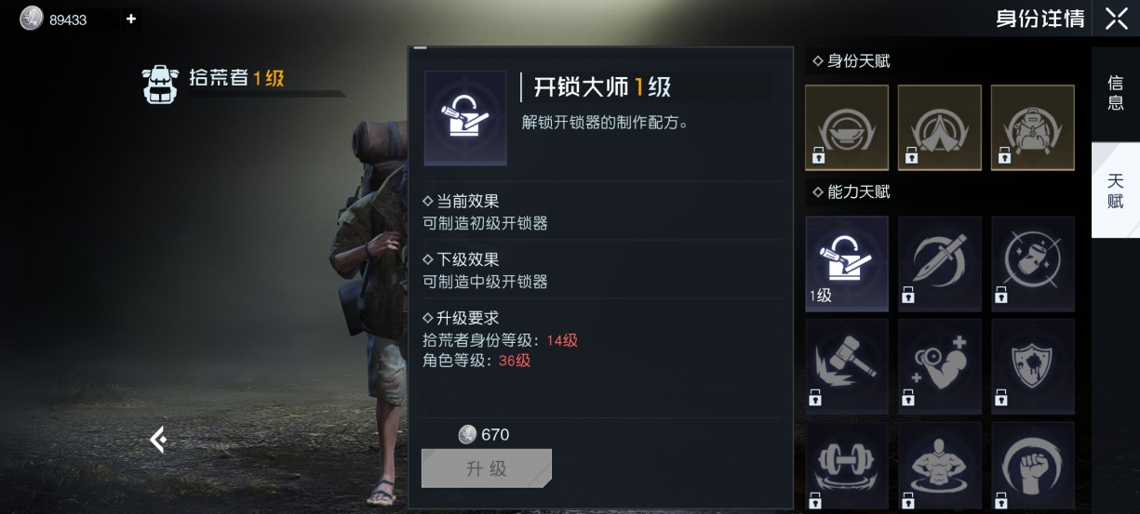The width and height of the screenshot is (1140, 514).
Task: Select the lockpick master talent icon
Action: point(847,263)
